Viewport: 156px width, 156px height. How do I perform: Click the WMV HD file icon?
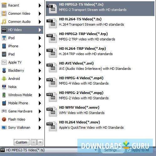pos(52,112)
